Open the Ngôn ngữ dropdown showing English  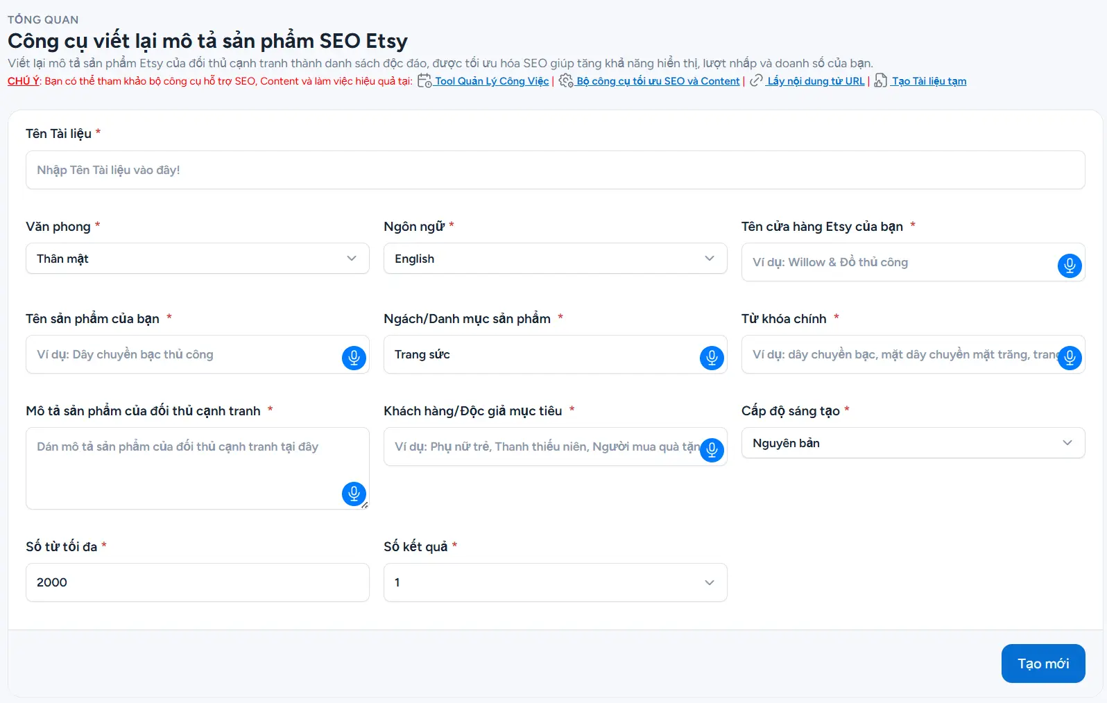pos(556,259)
